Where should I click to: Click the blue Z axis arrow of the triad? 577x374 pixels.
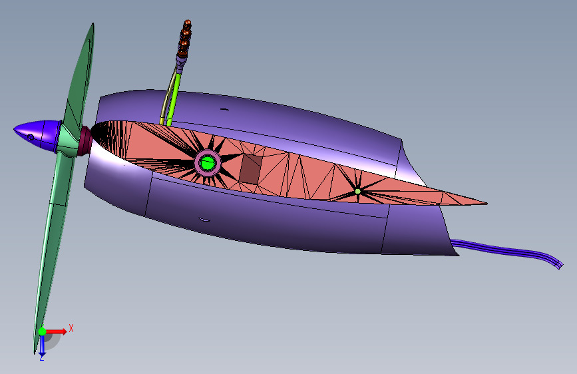point(42,345)
